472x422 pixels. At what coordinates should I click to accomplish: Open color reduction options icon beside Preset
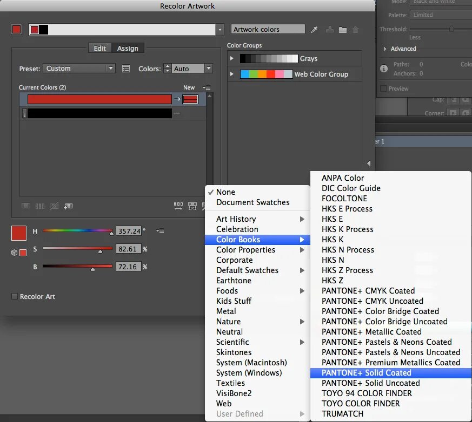tap(126, 69)
